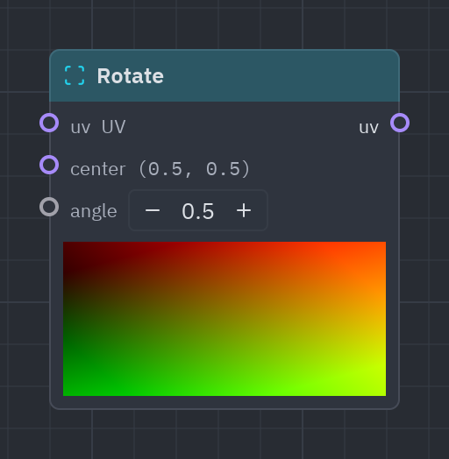Click the uv output socket

click(400, 123)
